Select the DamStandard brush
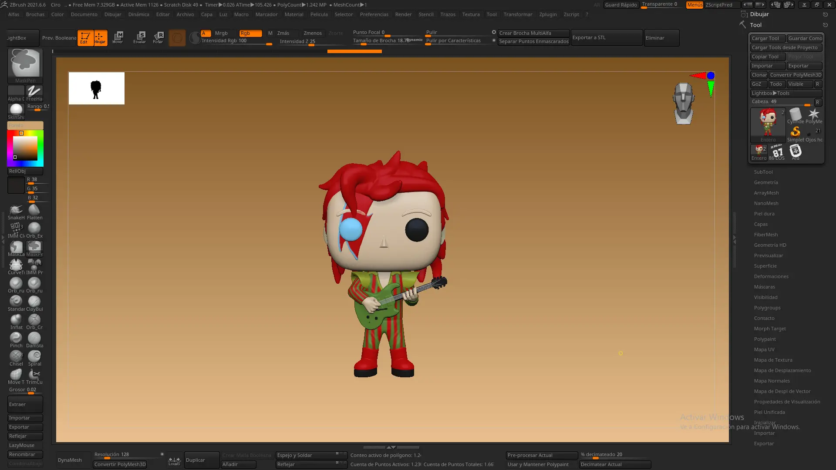This screenshot has height=470, width=836. 34,340
